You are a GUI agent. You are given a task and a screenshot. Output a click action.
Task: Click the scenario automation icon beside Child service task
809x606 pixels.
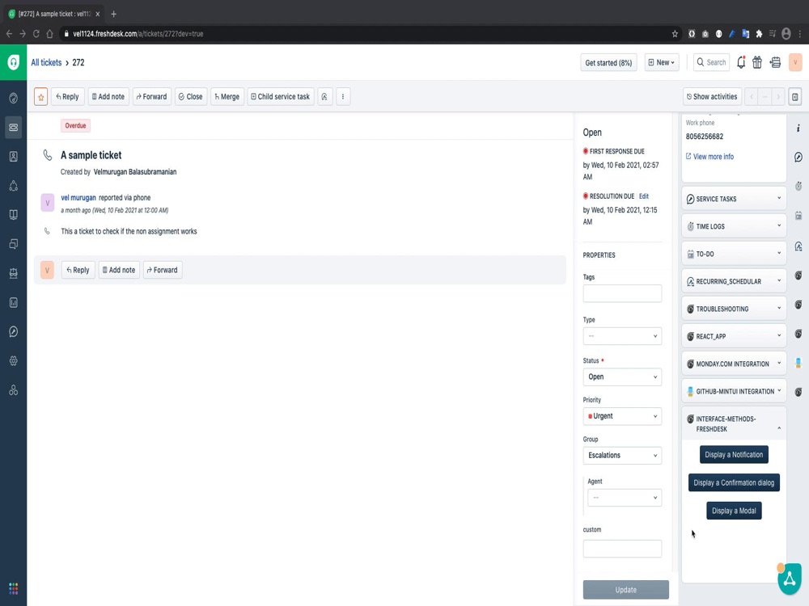click(x=324, y=97)
